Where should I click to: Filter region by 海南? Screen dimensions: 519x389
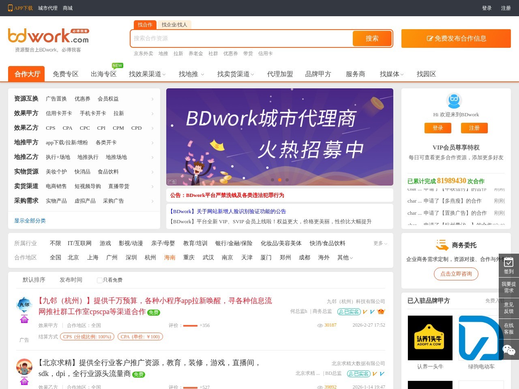(x=170, y=257)
